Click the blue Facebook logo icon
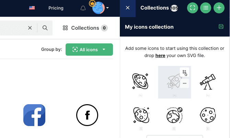230x138 pixels. (34, 115)
